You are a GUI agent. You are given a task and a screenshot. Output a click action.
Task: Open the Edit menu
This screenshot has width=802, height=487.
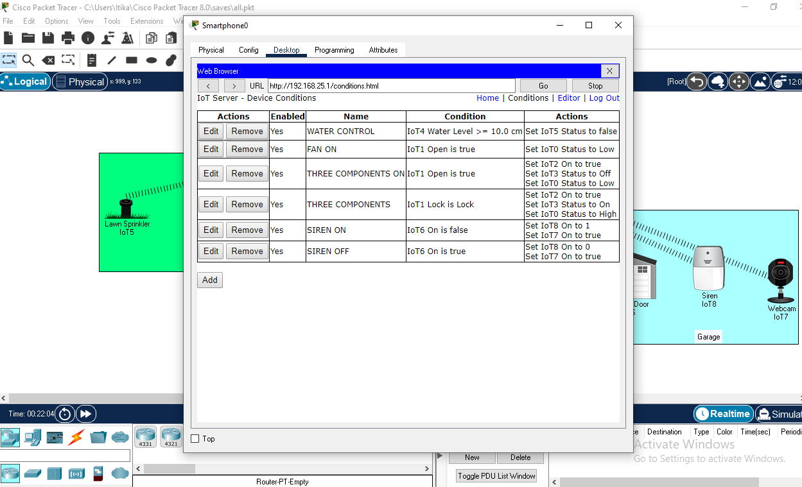pyautogui.click(x=29, y=21)
